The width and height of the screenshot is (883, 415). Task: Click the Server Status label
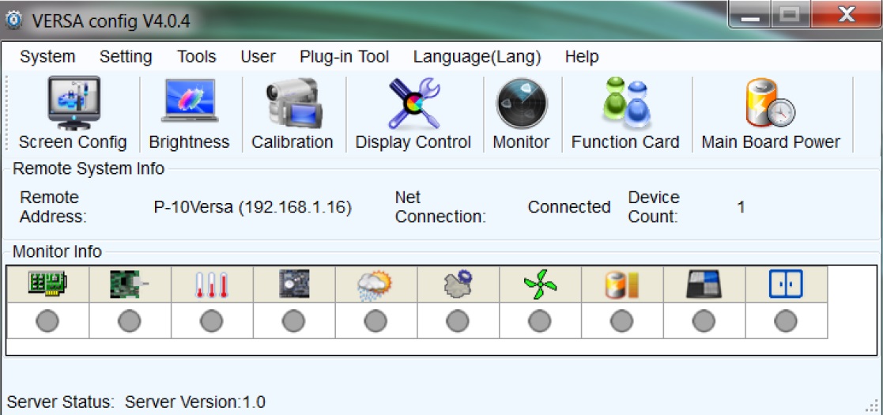61,402
